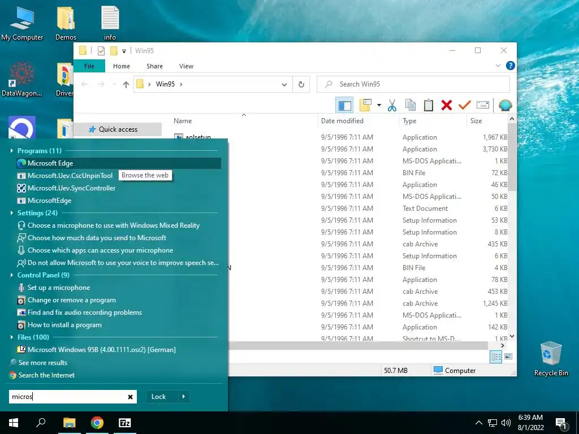
Task: Collapse the Programs (11) results group
Action: pos(12,150)
